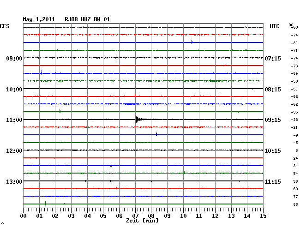Click the 10:15 UTC time label
The height and width of the screenshot is (228, 300).
(x=273, y=151)
